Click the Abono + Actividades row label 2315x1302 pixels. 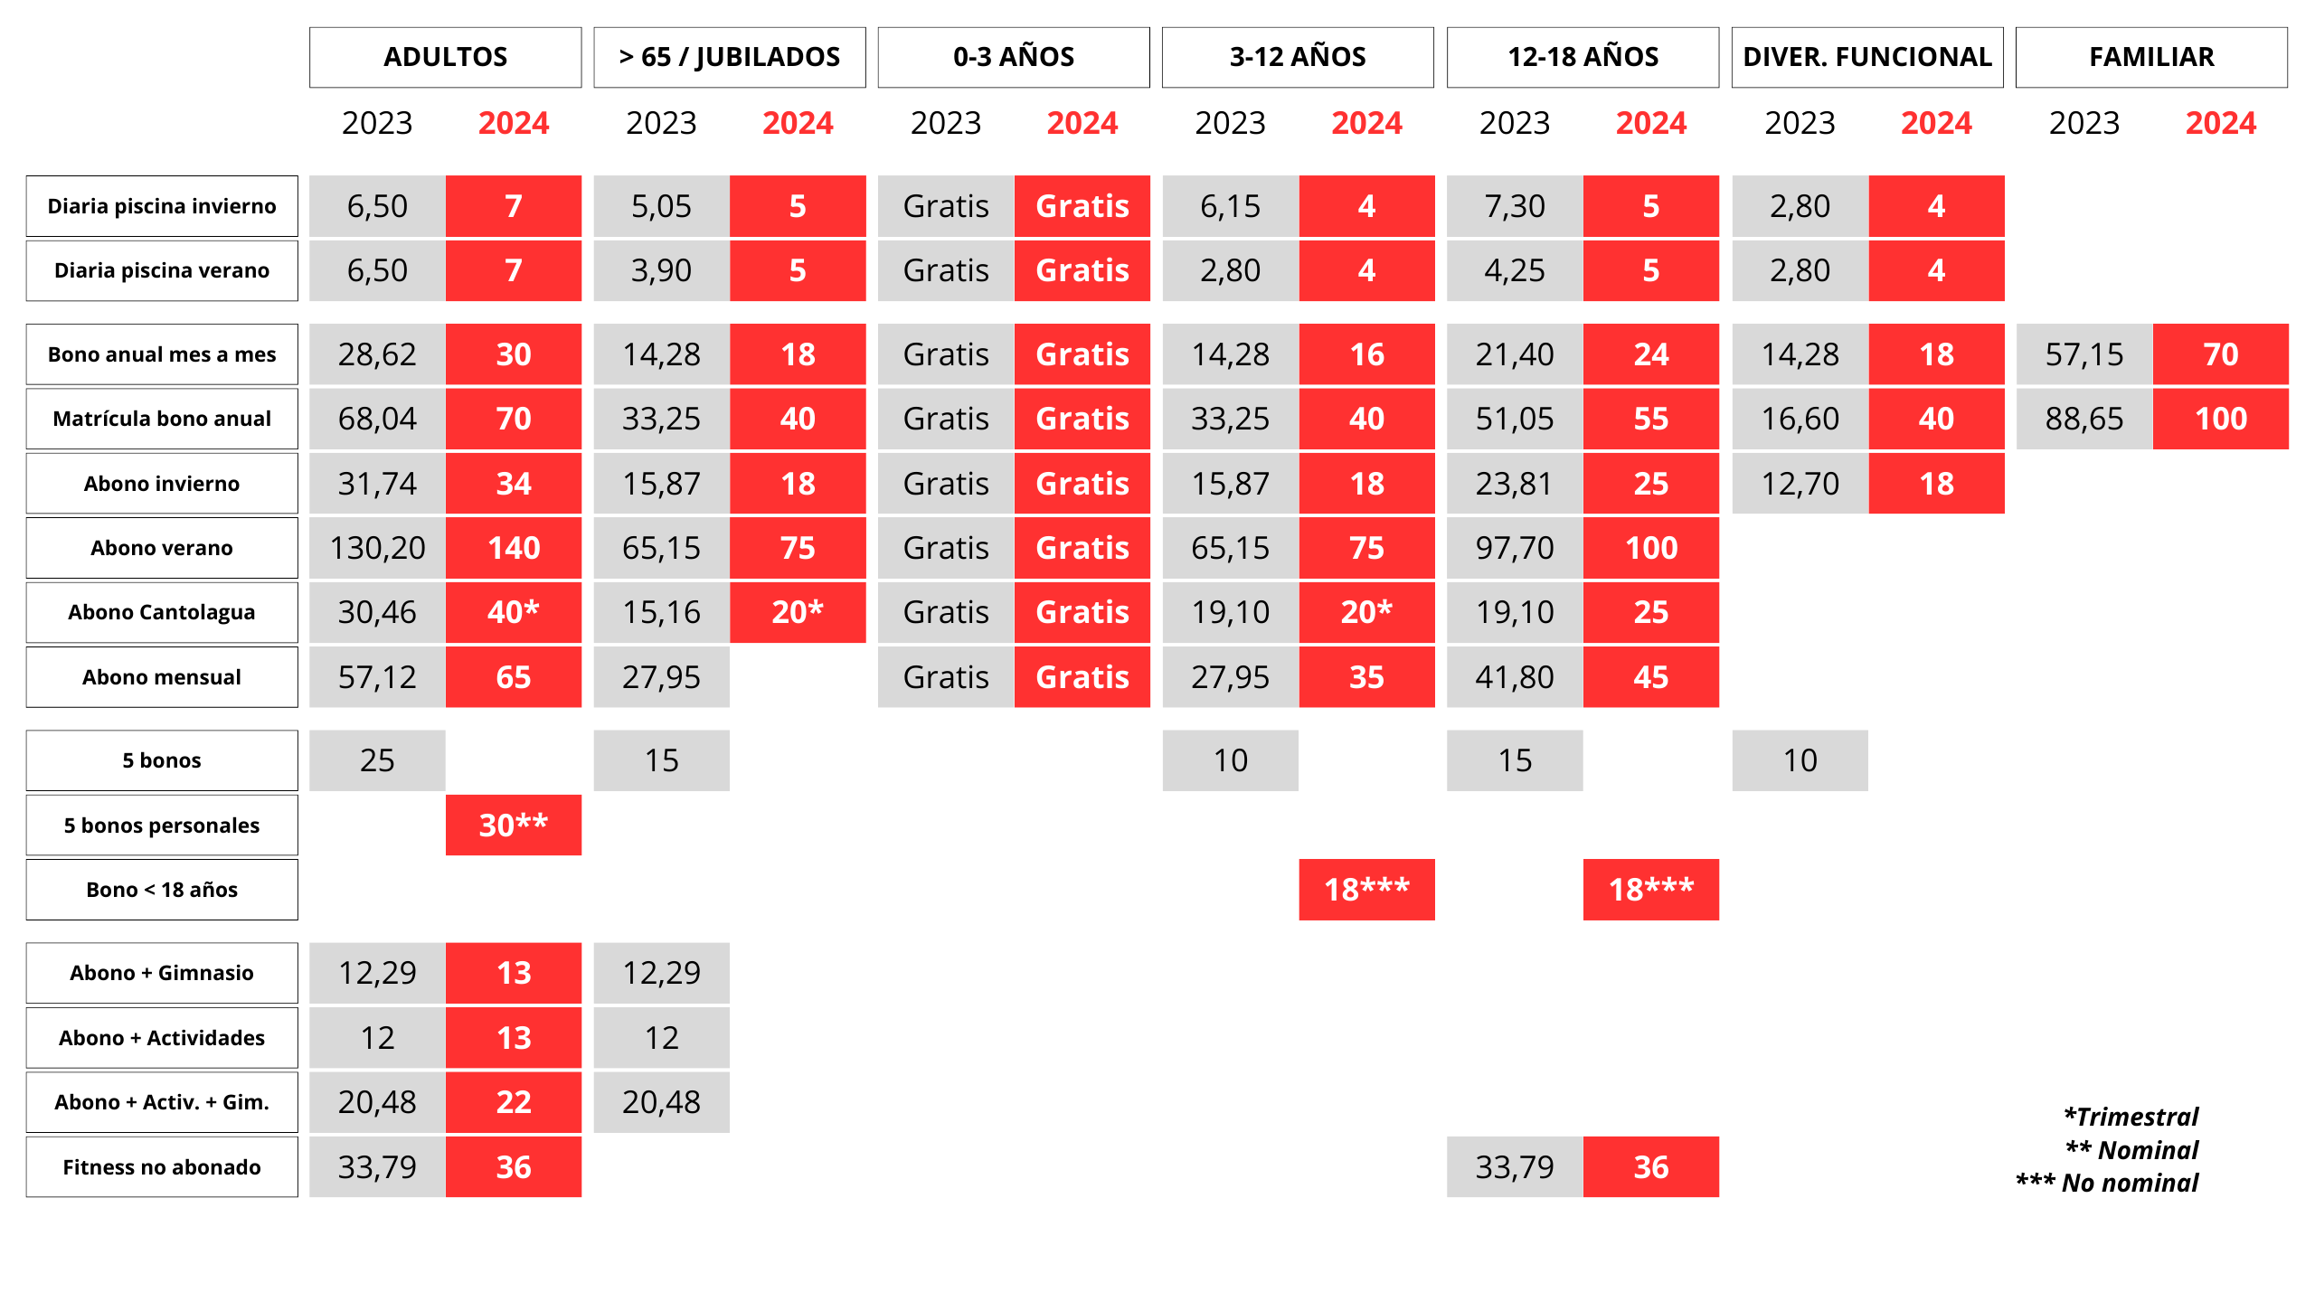tap(162, 1038)
